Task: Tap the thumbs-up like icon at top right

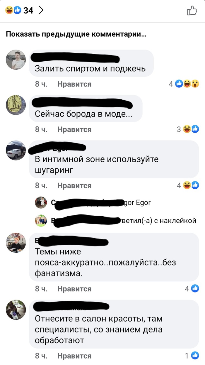Action: (192, 11)
